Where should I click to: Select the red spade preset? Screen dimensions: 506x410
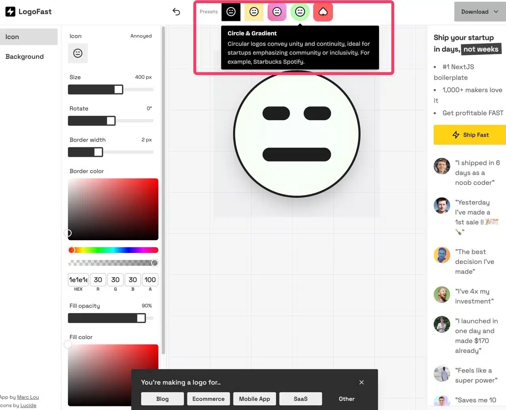pos(323,12)
